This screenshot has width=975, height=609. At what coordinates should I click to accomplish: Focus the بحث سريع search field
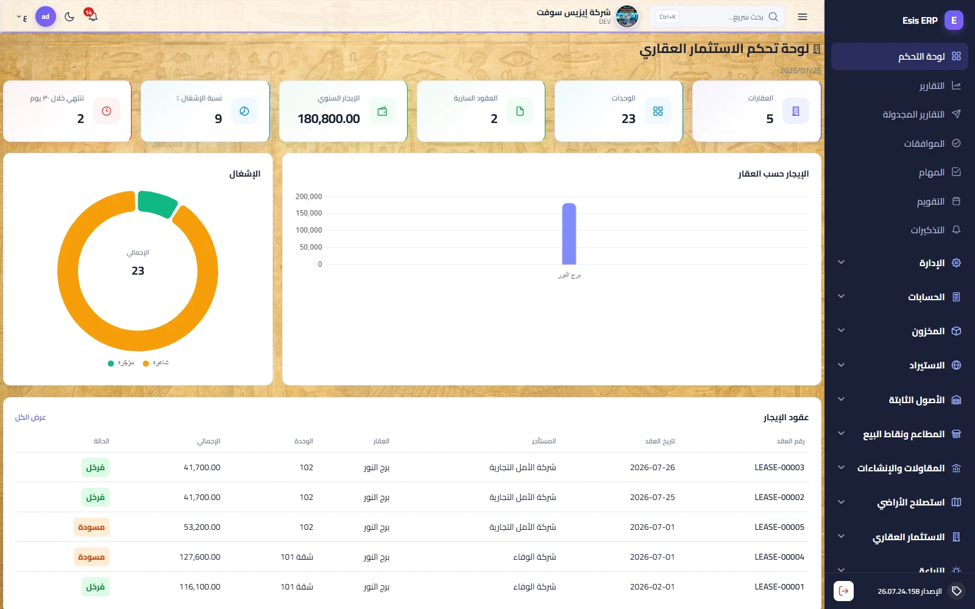(717, 17)
